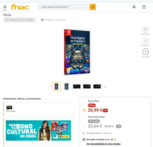This screenshot has width=153, height=147.
Task: Open the shopping bag cart icon
Action: (x=144, y=7)
